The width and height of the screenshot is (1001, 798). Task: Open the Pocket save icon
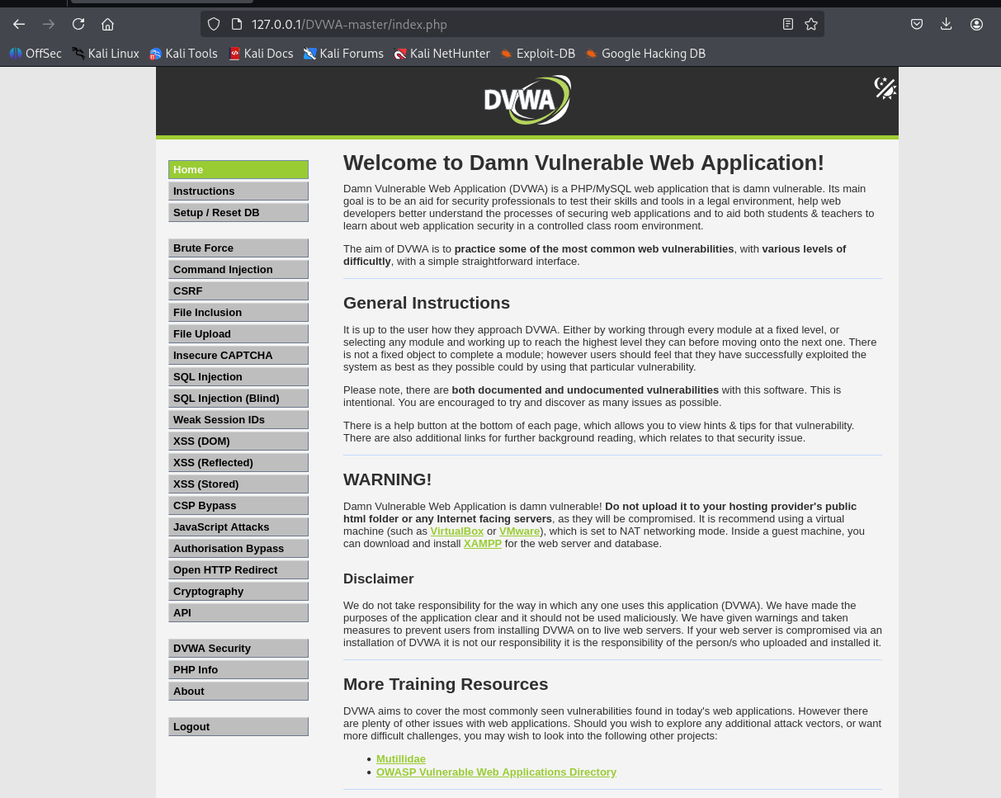(917, 24)
